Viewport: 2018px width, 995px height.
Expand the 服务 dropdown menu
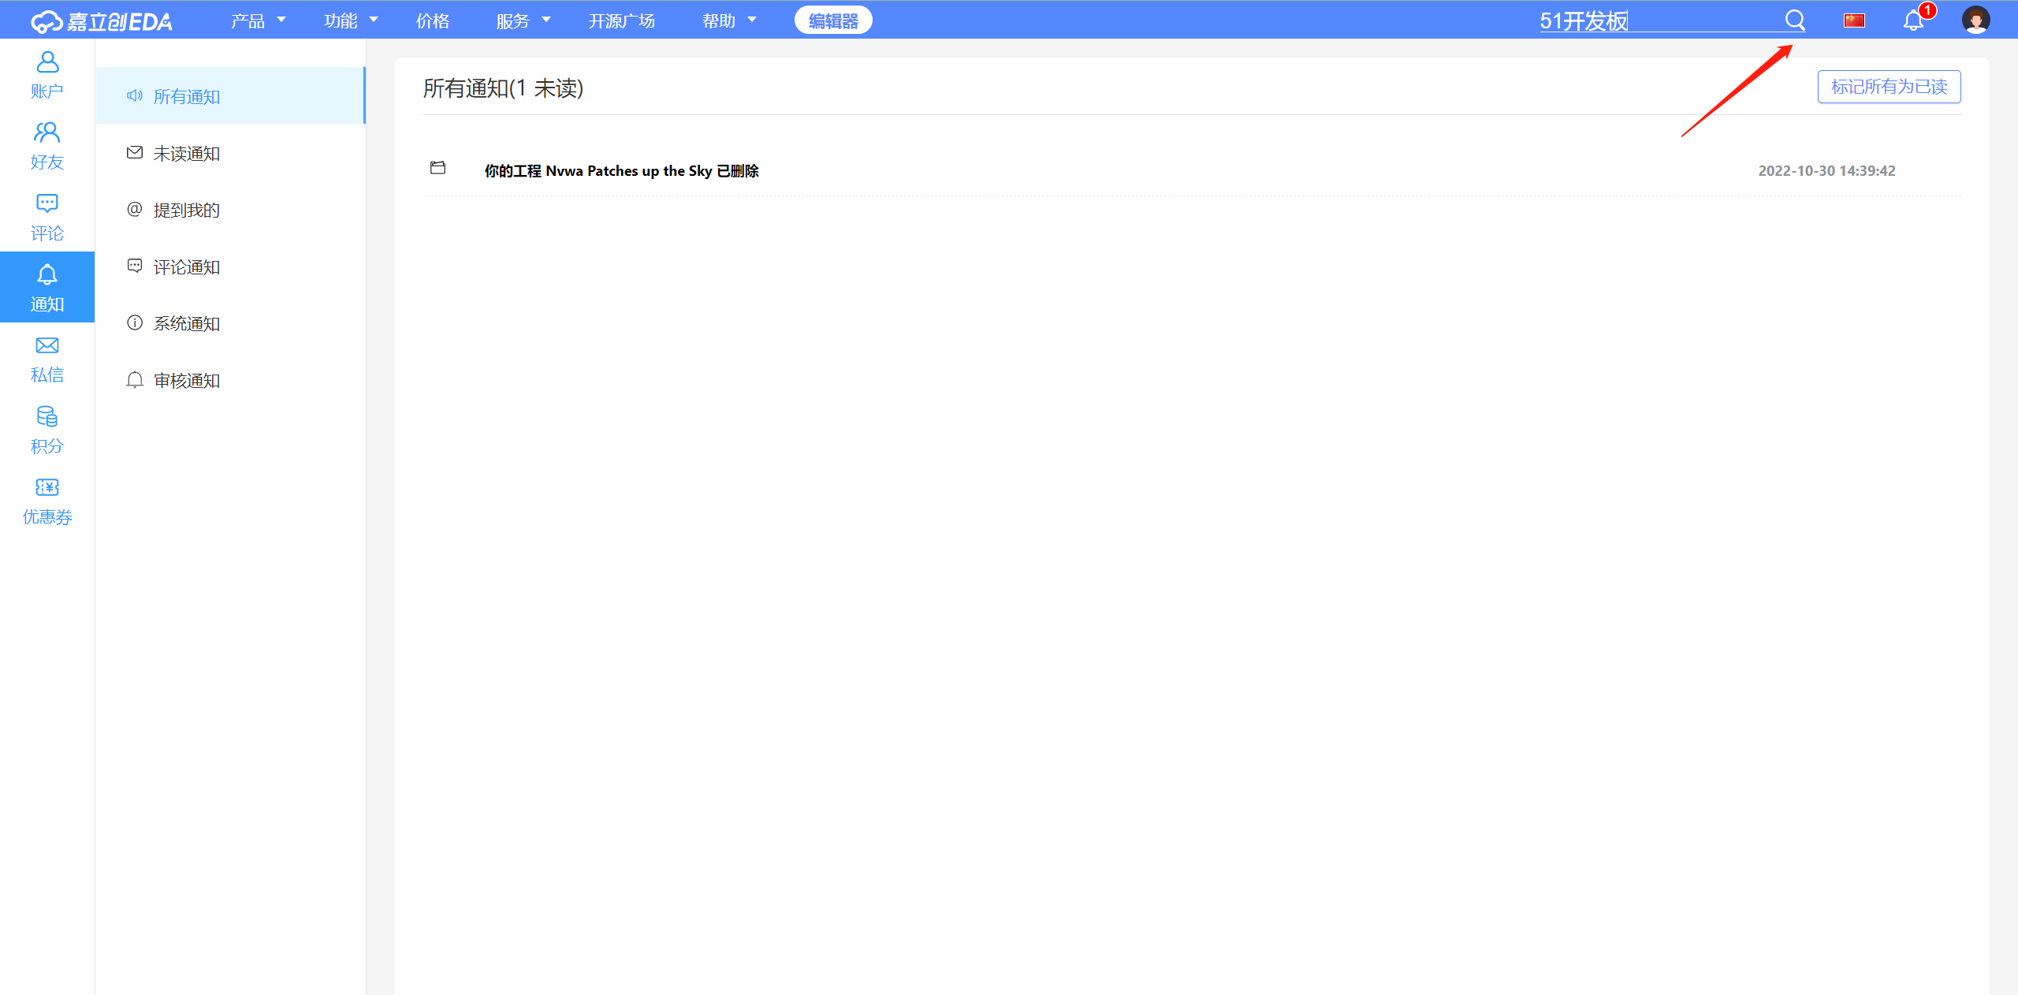point(523,20)
